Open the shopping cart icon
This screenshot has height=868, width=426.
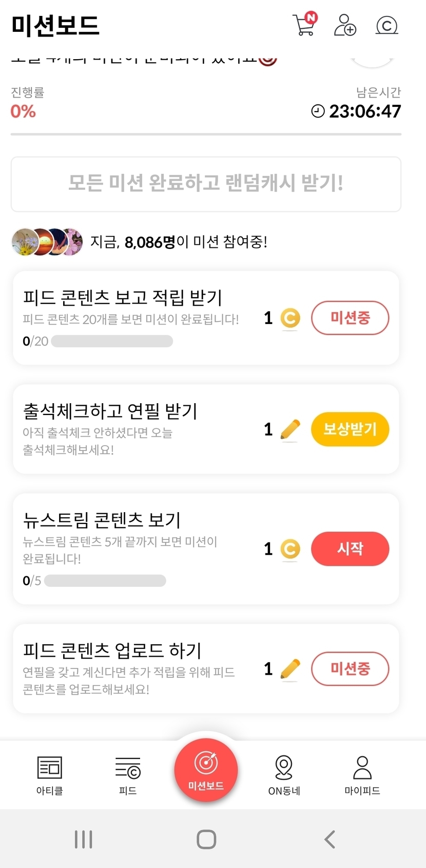(x=304, y=25)
